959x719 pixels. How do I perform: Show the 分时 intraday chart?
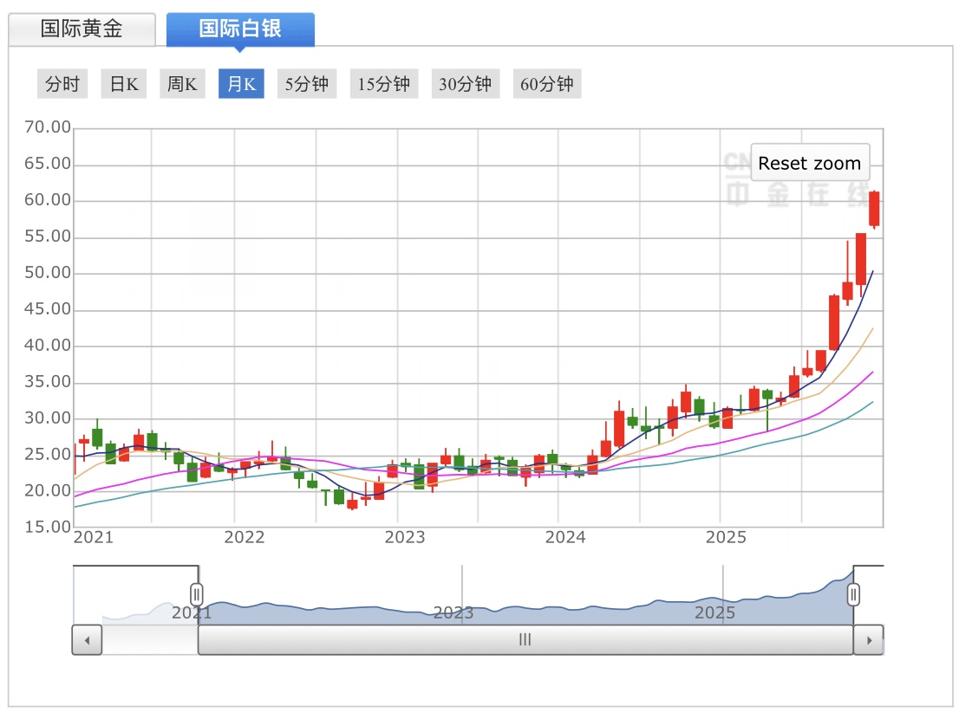click(x=62, y=84)
